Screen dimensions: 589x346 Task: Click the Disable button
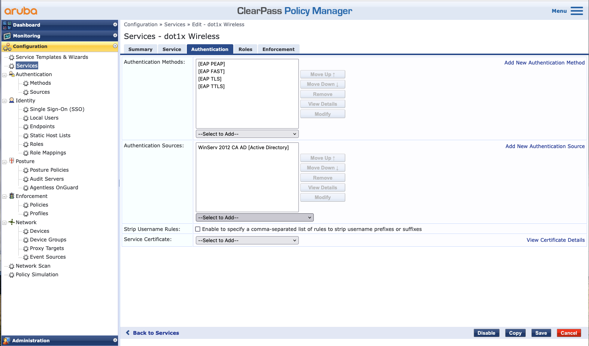(486, 333)
